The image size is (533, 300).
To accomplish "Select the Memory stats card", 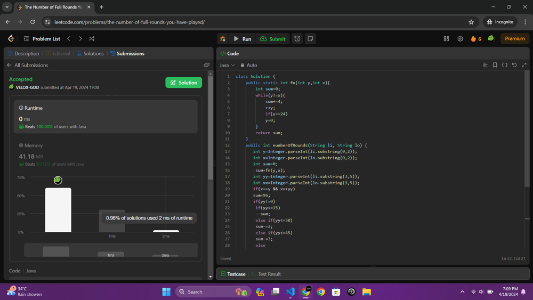I will click(x=106, y=155).
